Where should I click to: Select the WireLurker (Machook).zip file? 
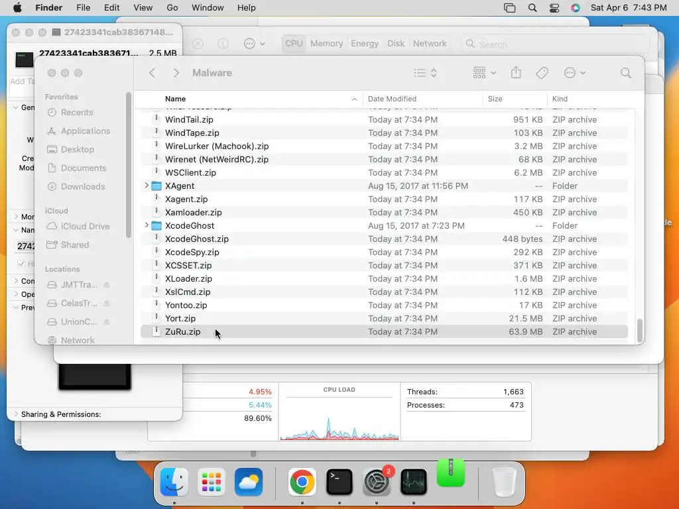(x=384, y=146)
